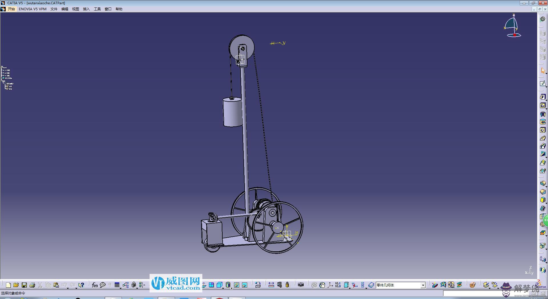548x299 pixels.
Task: Toggle the multi-view layout icon
Action: 211,285
